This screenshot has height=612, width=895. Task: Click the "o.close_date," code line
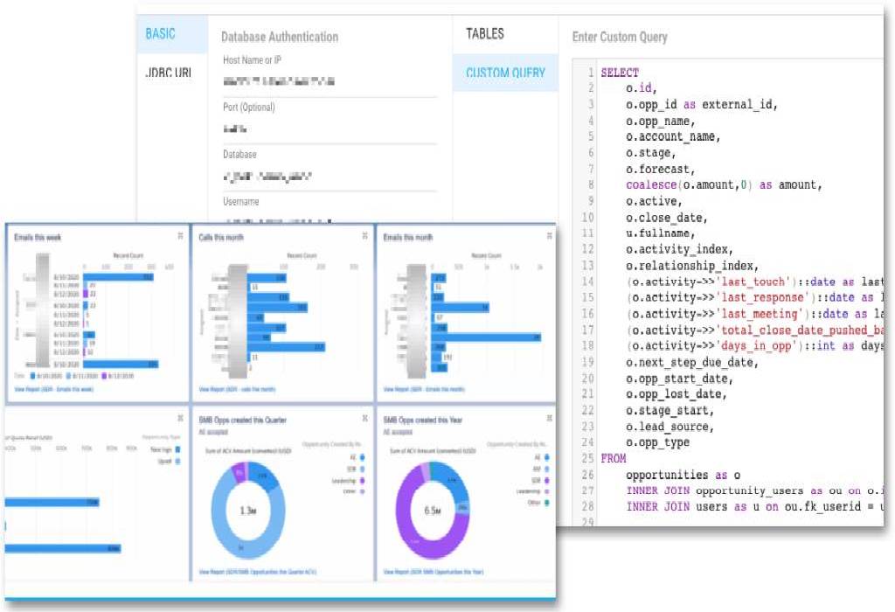(x=667, y=218)
